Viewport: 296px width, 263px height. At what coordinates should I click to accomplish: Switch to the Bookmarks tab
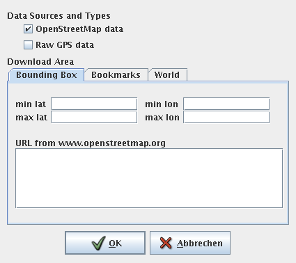tap(116, 75)
